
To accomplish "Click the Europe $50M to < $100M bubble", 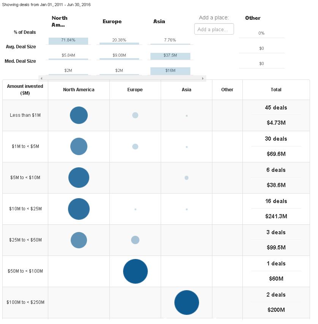I will pos(135,271).
